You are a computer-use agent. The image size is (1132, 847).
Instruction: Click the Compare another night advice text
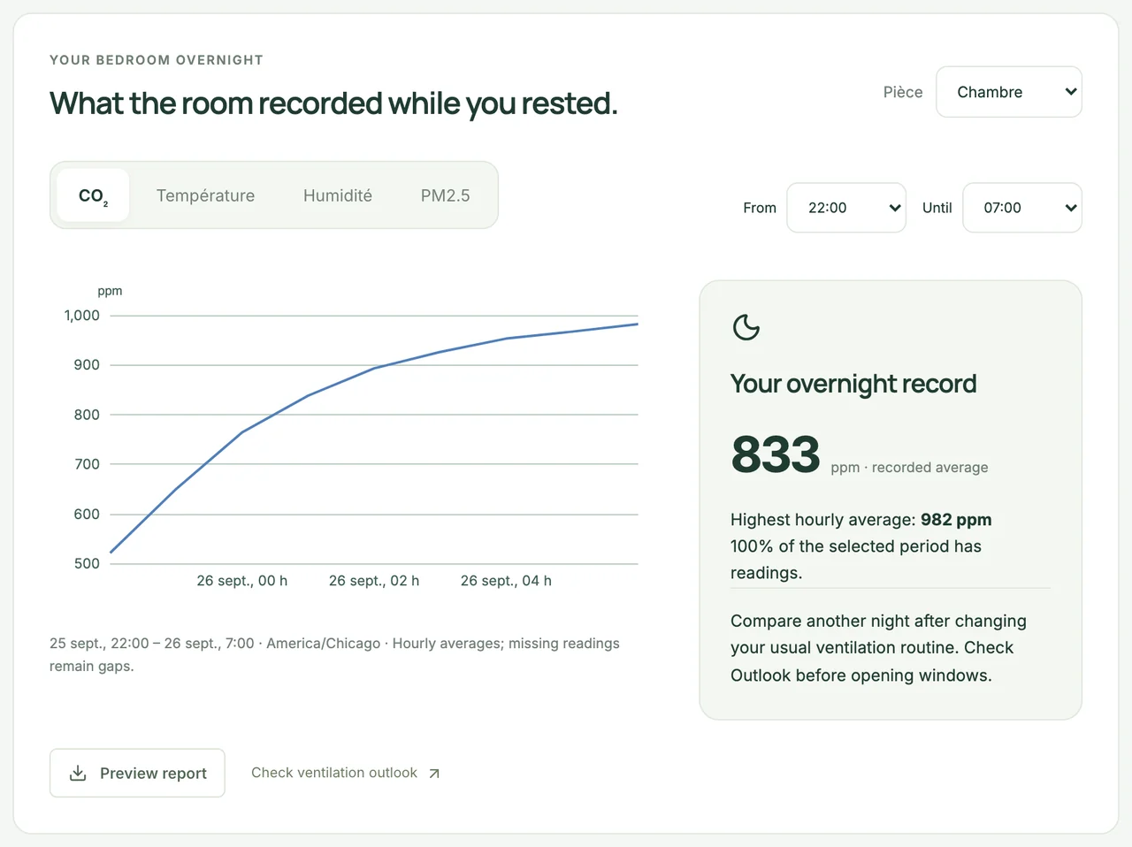click(878, 648)
